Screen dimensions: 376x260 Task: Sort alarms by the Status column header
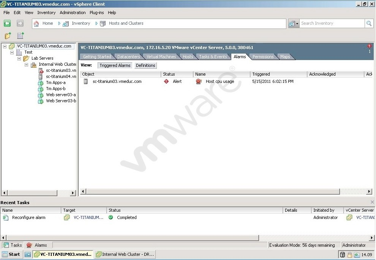(177, 74)
